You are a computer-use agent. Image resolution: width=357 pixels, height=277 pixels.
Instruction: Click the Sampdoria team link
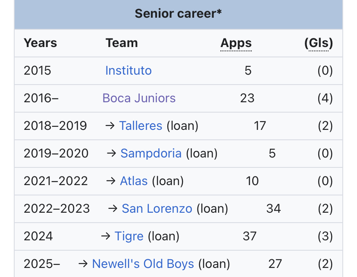(151, 153)
